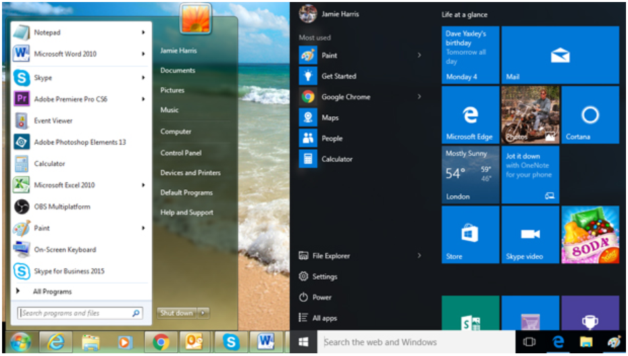Open Default Programs
The image size is (628, 356).
point(186,193)
